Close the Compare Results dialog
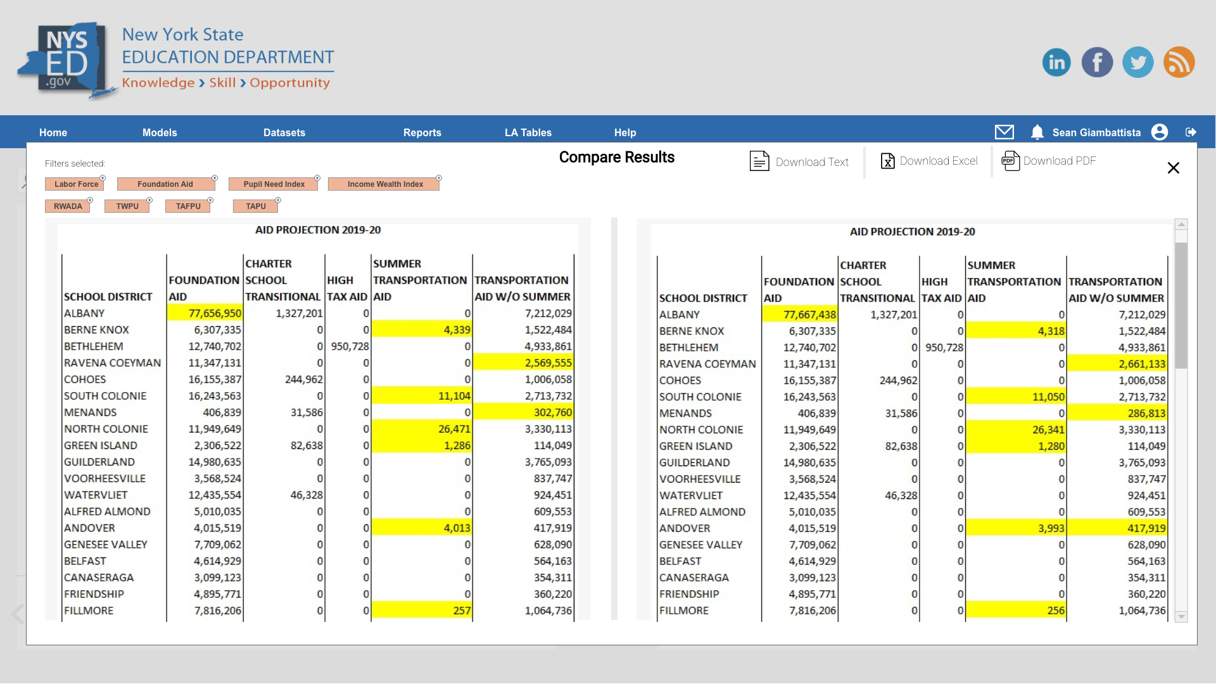This screenshot has height=684, width=1216. tap(1173, 168)
